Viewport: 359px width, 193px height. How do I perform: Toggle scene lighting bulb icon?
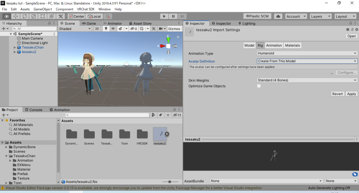(x=106, y=29)
